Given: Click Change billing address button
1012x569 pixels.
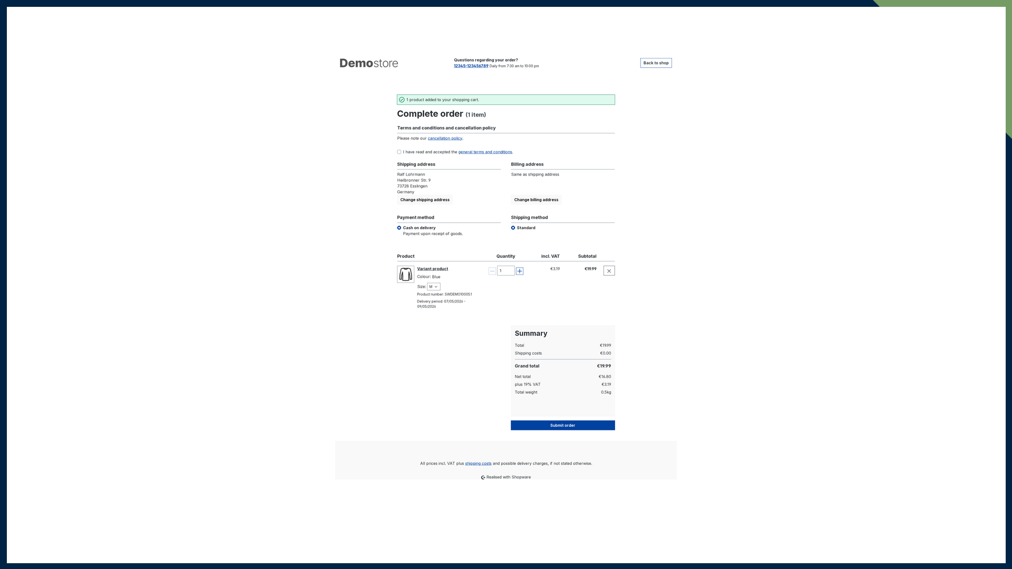Looking at the screenshot, I should coord(536,200).
